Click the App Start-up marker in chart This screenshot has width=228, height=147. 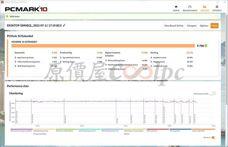point(65,119)
